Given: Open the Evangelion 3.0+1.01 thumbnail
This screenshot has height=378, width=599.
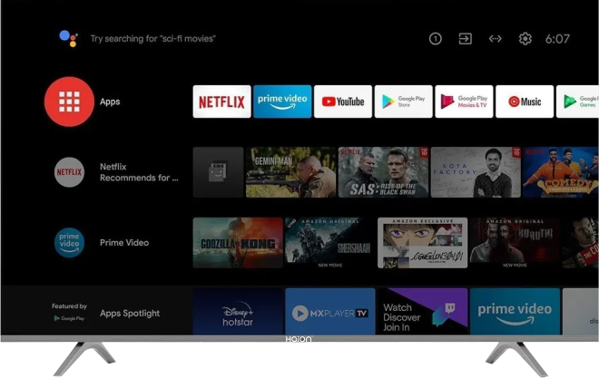Looking at the screenshot, I should (x=423, y=243).
